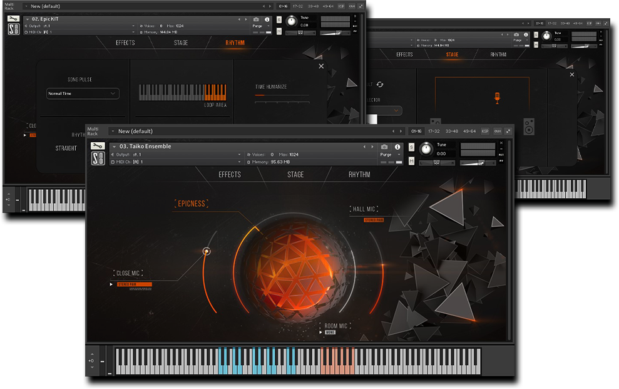
Task: Mute the Taiko Ensemble instrument
Action: 411,161
